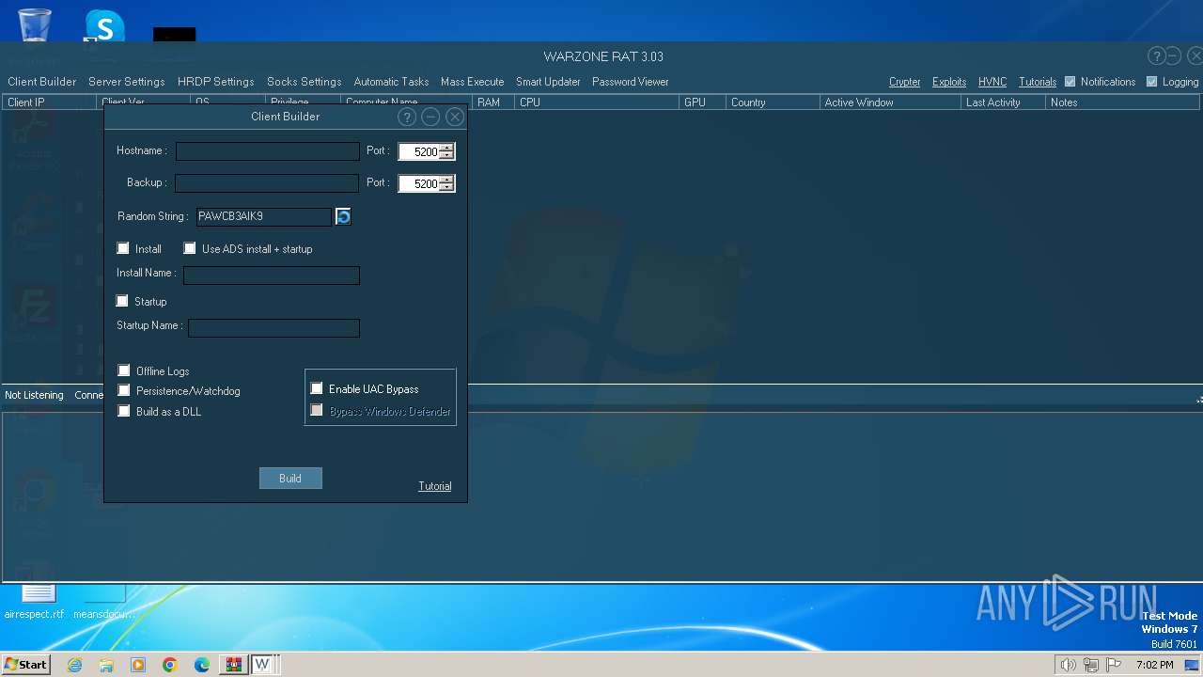Open network status tray icon
Viewport: 1203px width, 677px height.
coord(1091,665)
